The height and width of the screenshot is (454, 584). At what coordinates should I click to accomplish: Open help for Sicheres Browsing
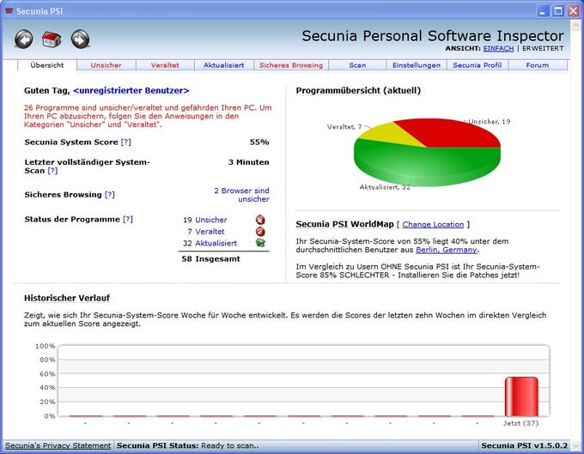click(x=110, y=195)
